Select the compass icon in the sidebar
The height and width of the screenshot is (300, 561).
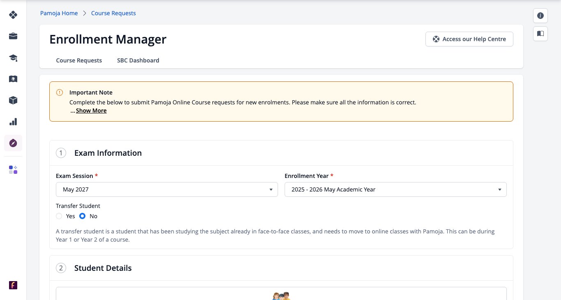pyautogui.click(x=13, y=143)
